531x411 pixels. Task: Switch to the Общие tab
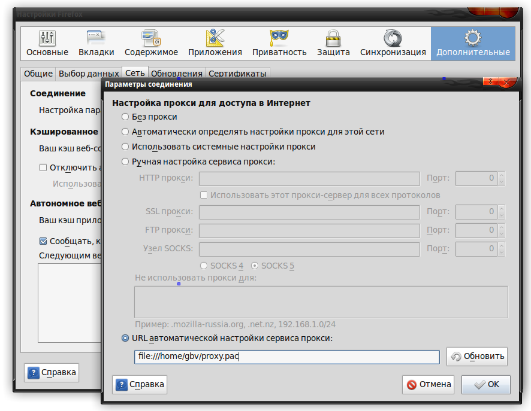[x=38, y=74]
